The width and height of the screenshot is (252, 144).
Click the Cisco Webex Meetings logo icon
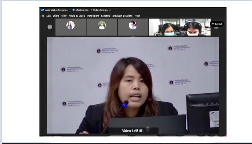click(x=42, y=10)
